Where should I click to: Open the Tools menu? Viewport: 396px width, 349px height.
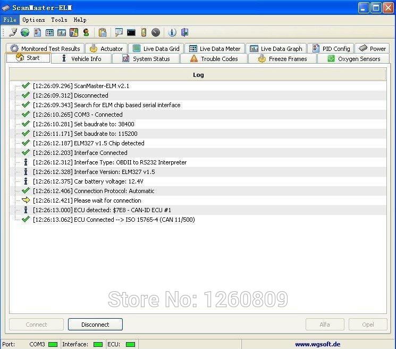tap(59, 20)
